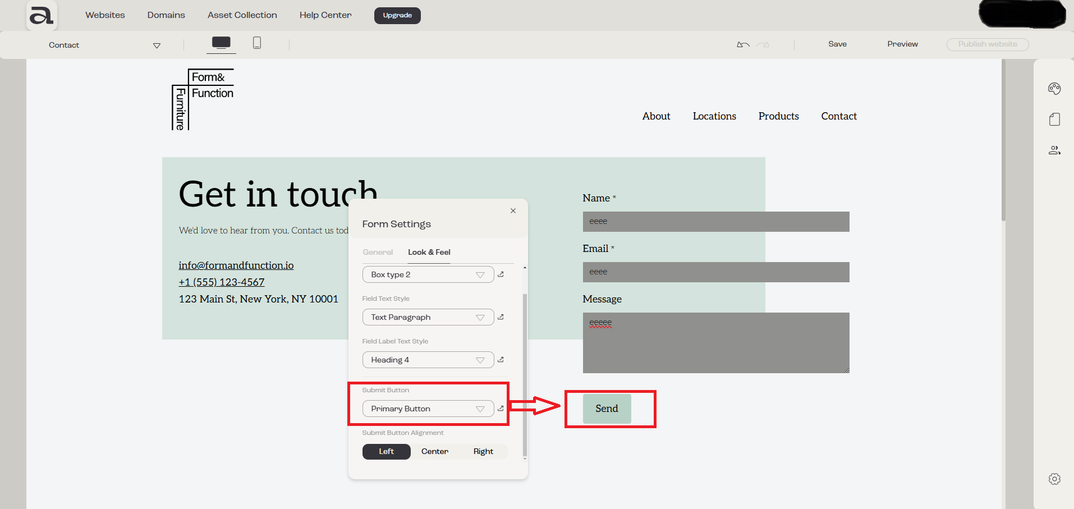Screen dimensions: 1074x509
Task: Undo the last change
Action: (x=743, y=44)
